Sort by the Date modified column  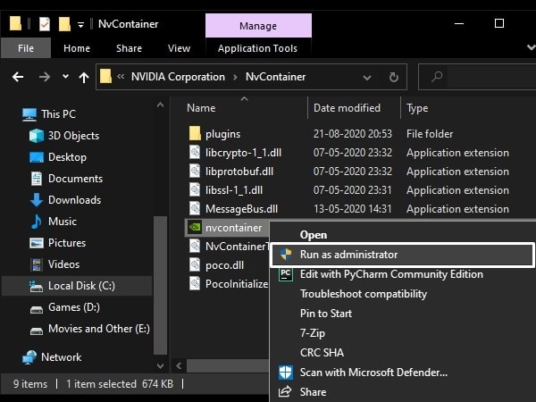347,108
